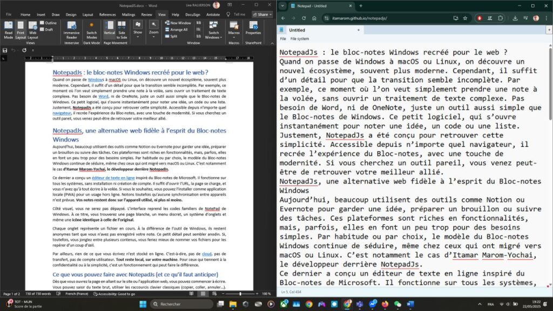Screen dimensions: 553x311
Task: Click the Redo icon in quick access toolbar
Action: click(24, 50)
